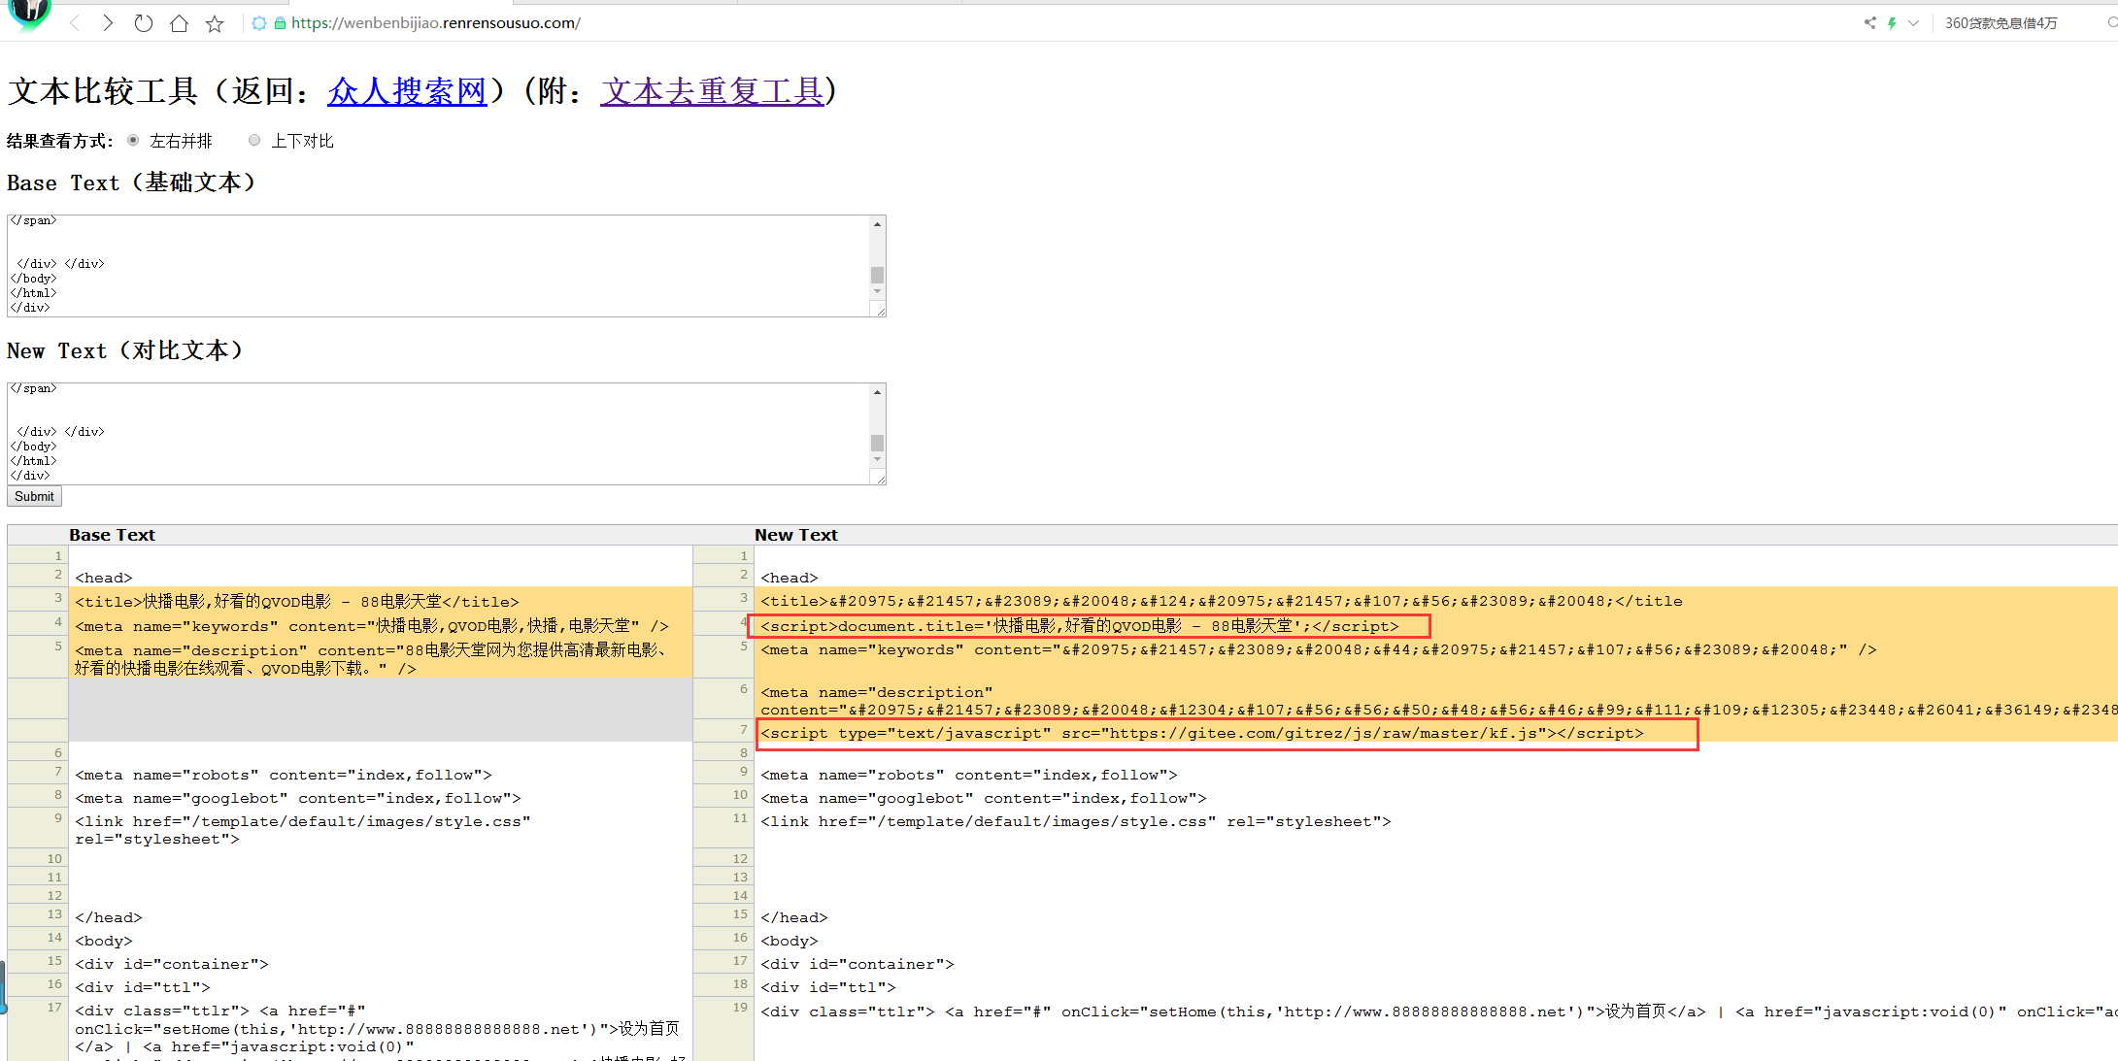Click inside the Base Text textarea
The height and width of the screenshot is (1061, 2118).
(439, 265)
